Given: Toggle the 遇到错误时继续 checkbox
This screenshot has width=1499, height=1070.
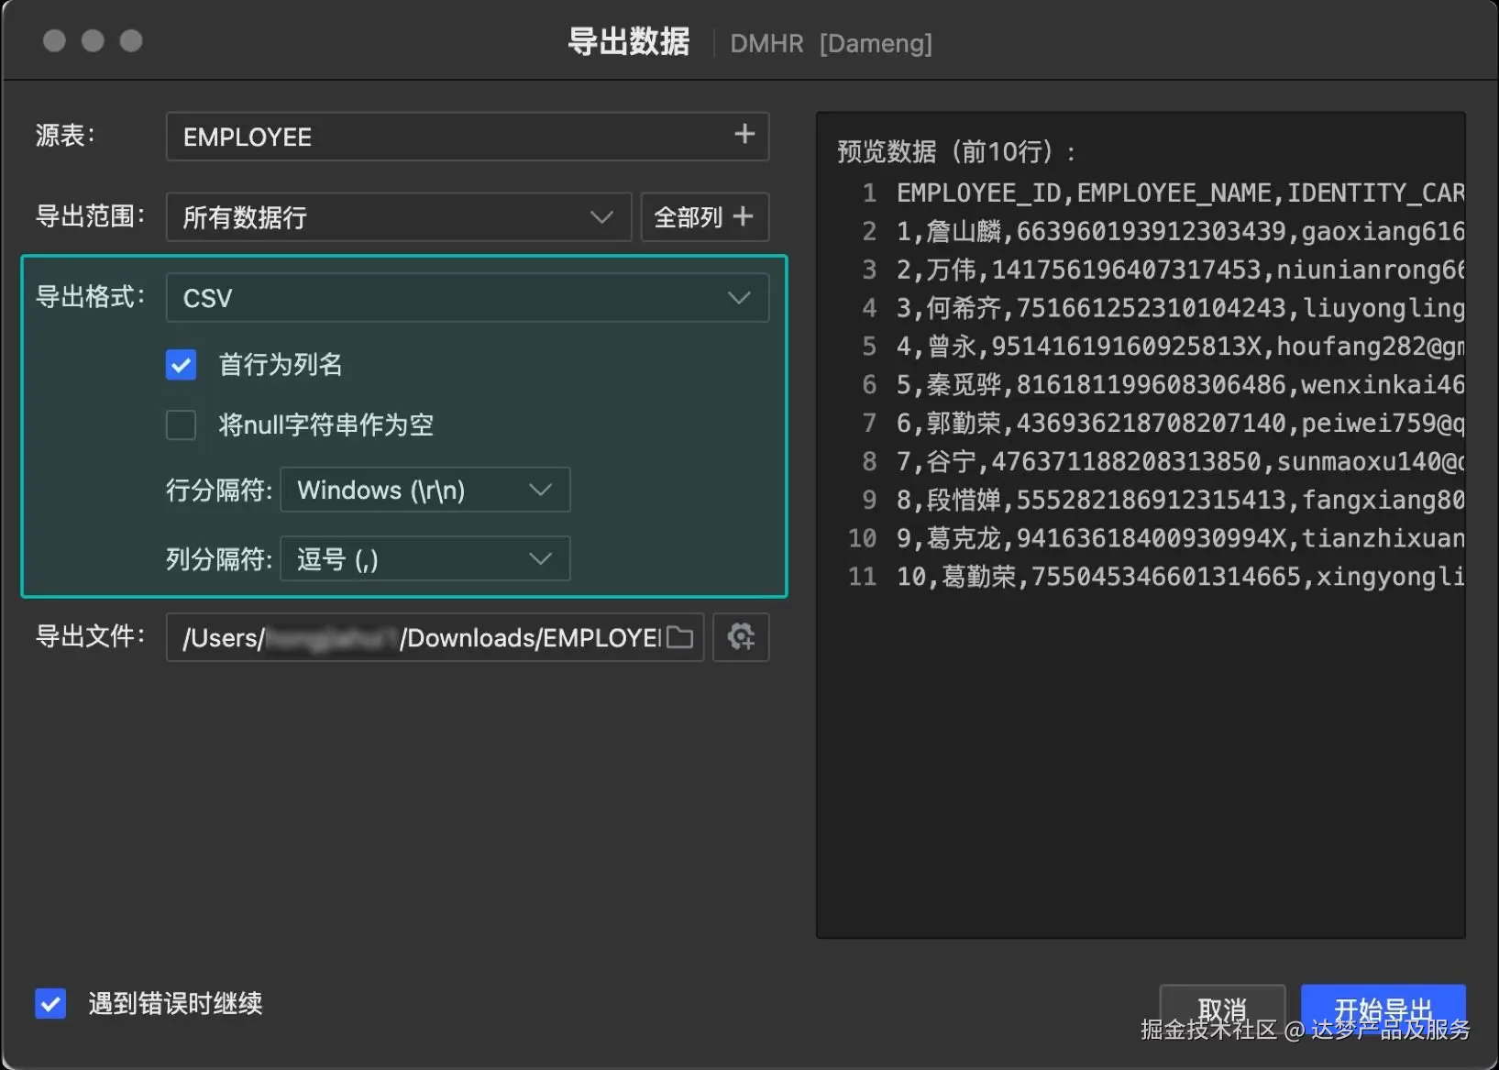Looking at the screenshot, I should click(50, 1003).
